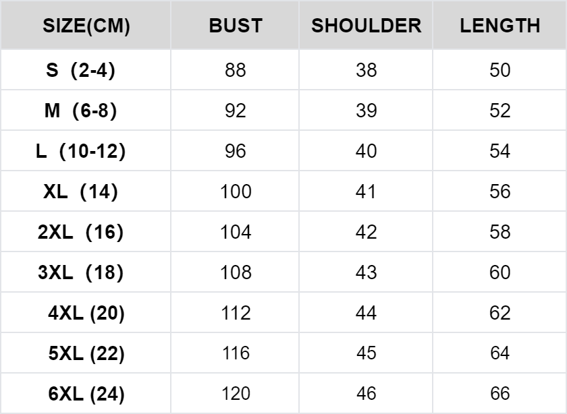Select the LENGTH column header
The height and width of the screenshot is (414, 567).
coord(500,26)
